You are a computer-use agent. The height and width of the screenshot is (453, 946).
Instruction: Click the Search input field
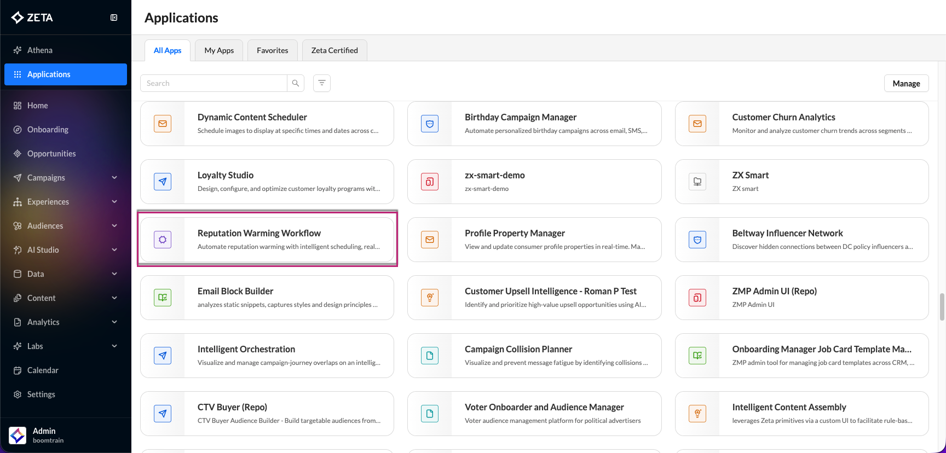pos(214,83)
